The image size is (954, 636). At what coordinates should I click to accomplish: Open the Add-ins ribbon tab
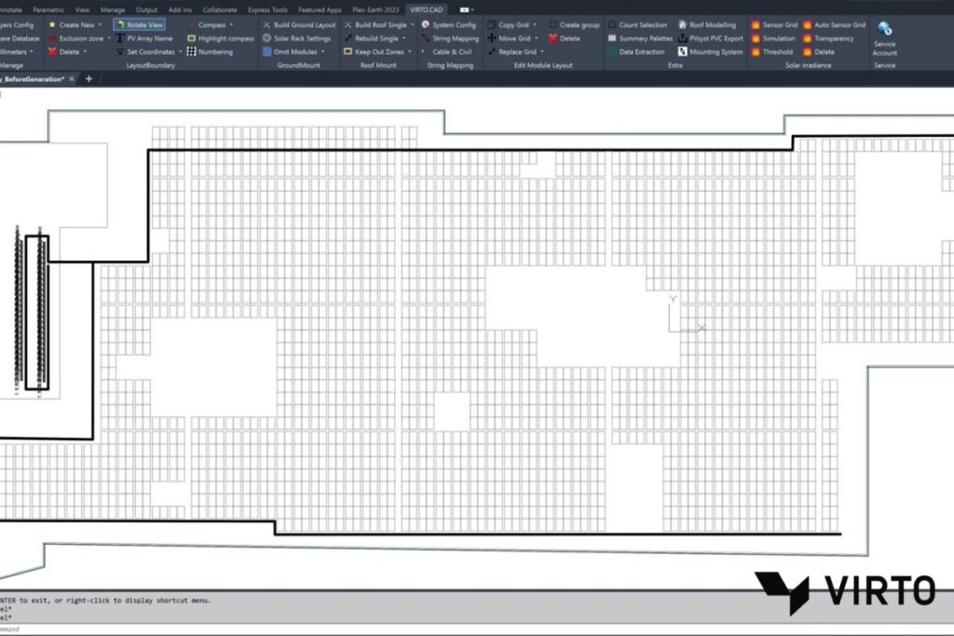tap(180, 9)
